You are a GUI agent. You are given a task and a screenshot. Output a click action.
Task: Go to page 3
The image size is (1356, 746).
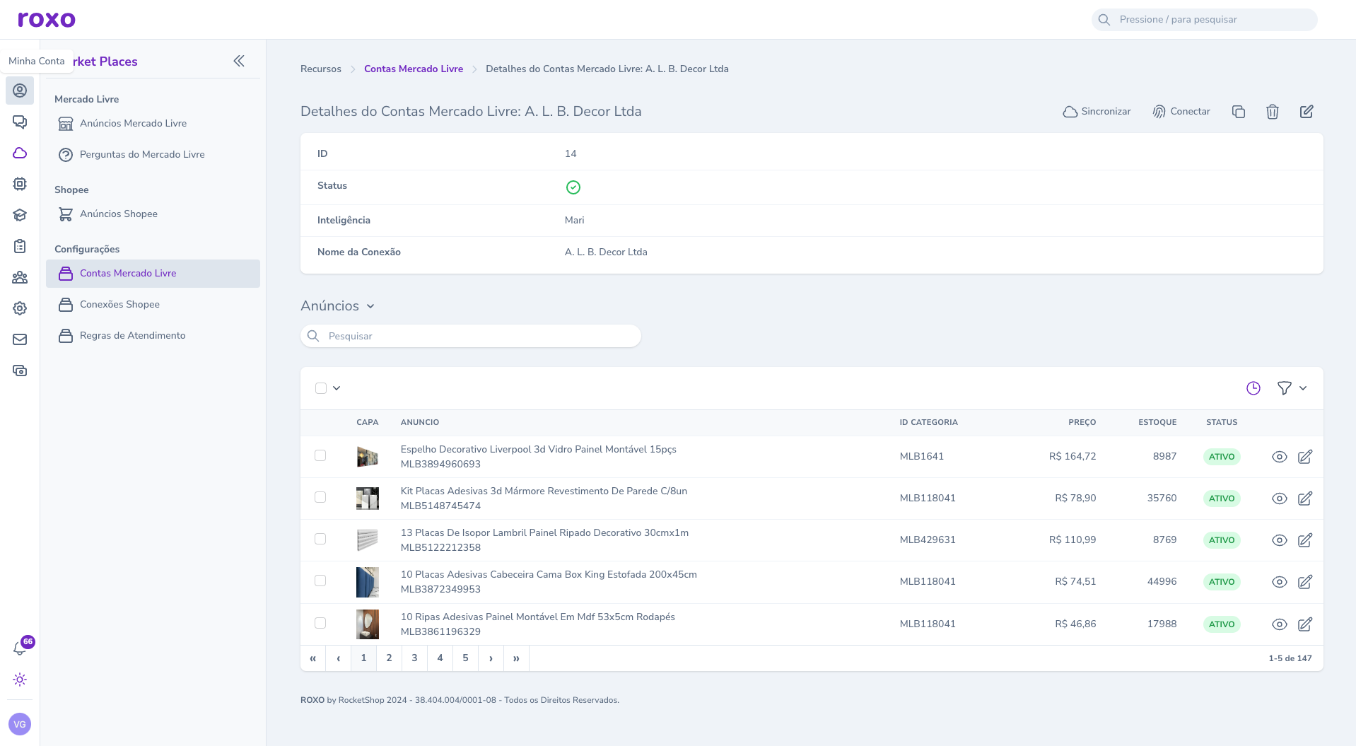(x=414, y=658)
